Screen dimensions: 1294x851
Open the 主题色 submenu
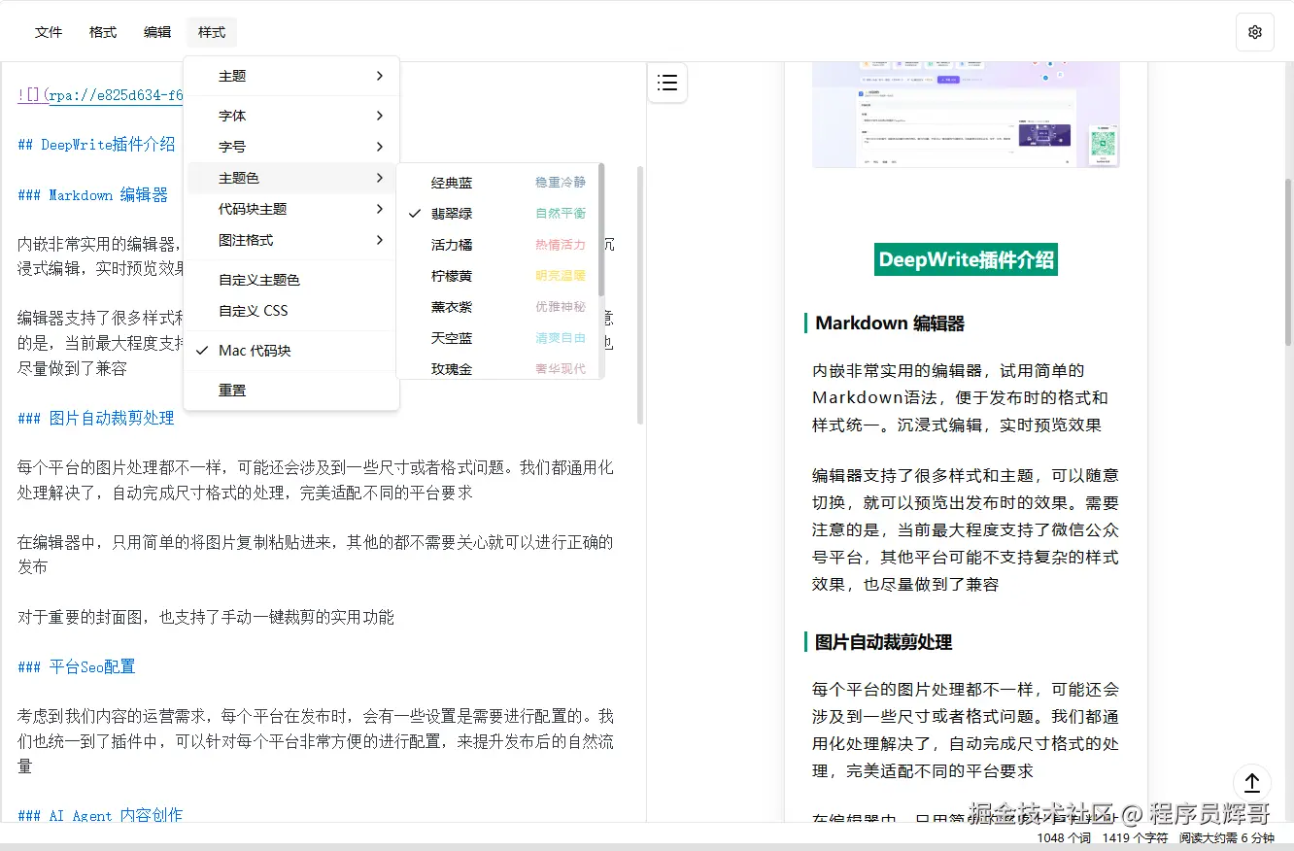pos(291,178)
